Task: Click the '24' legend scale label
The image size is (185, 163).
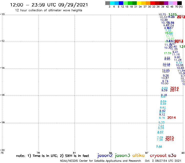Action: pyautogui.click(x=140, y=7)
